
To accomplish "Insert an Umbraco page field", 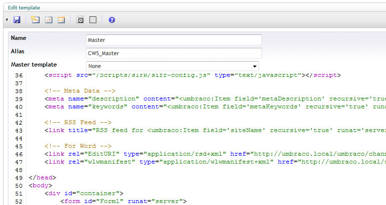I will (x=35, y=20).
